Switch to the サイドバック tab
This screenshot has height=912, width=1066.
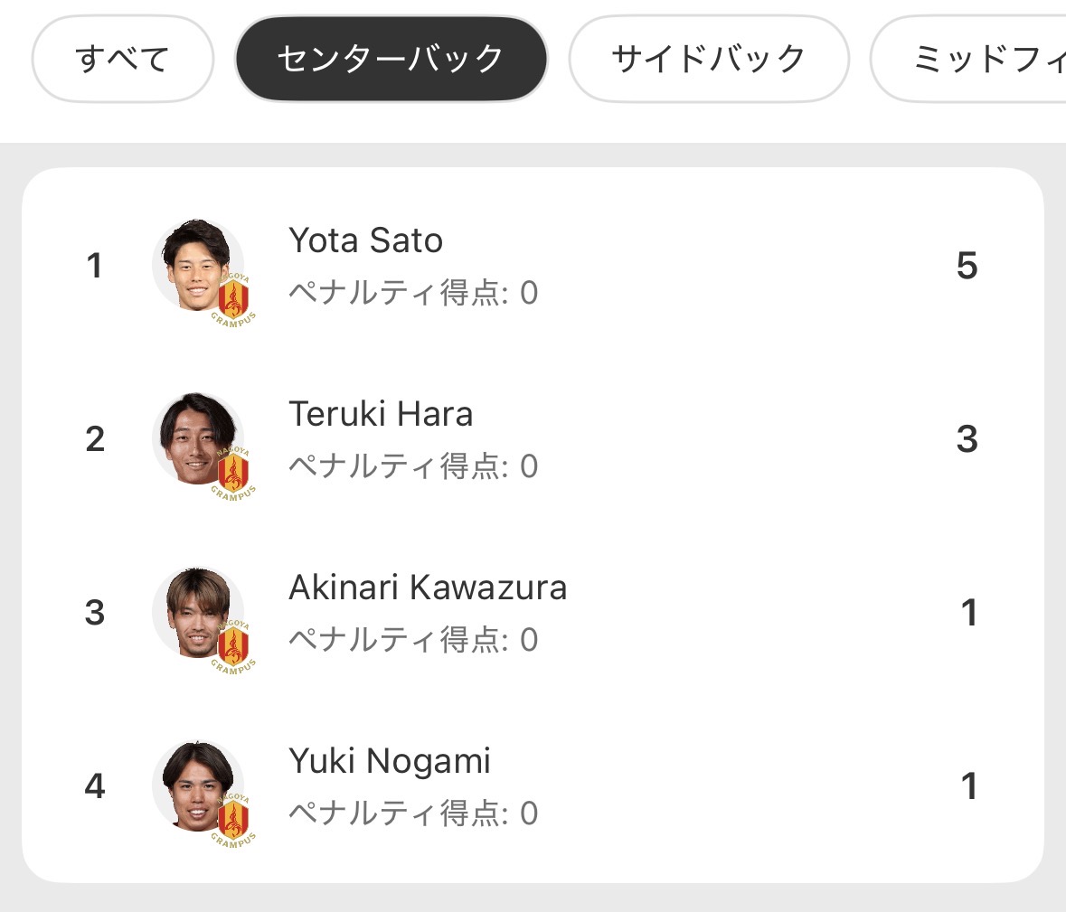[x=708, y=59]
